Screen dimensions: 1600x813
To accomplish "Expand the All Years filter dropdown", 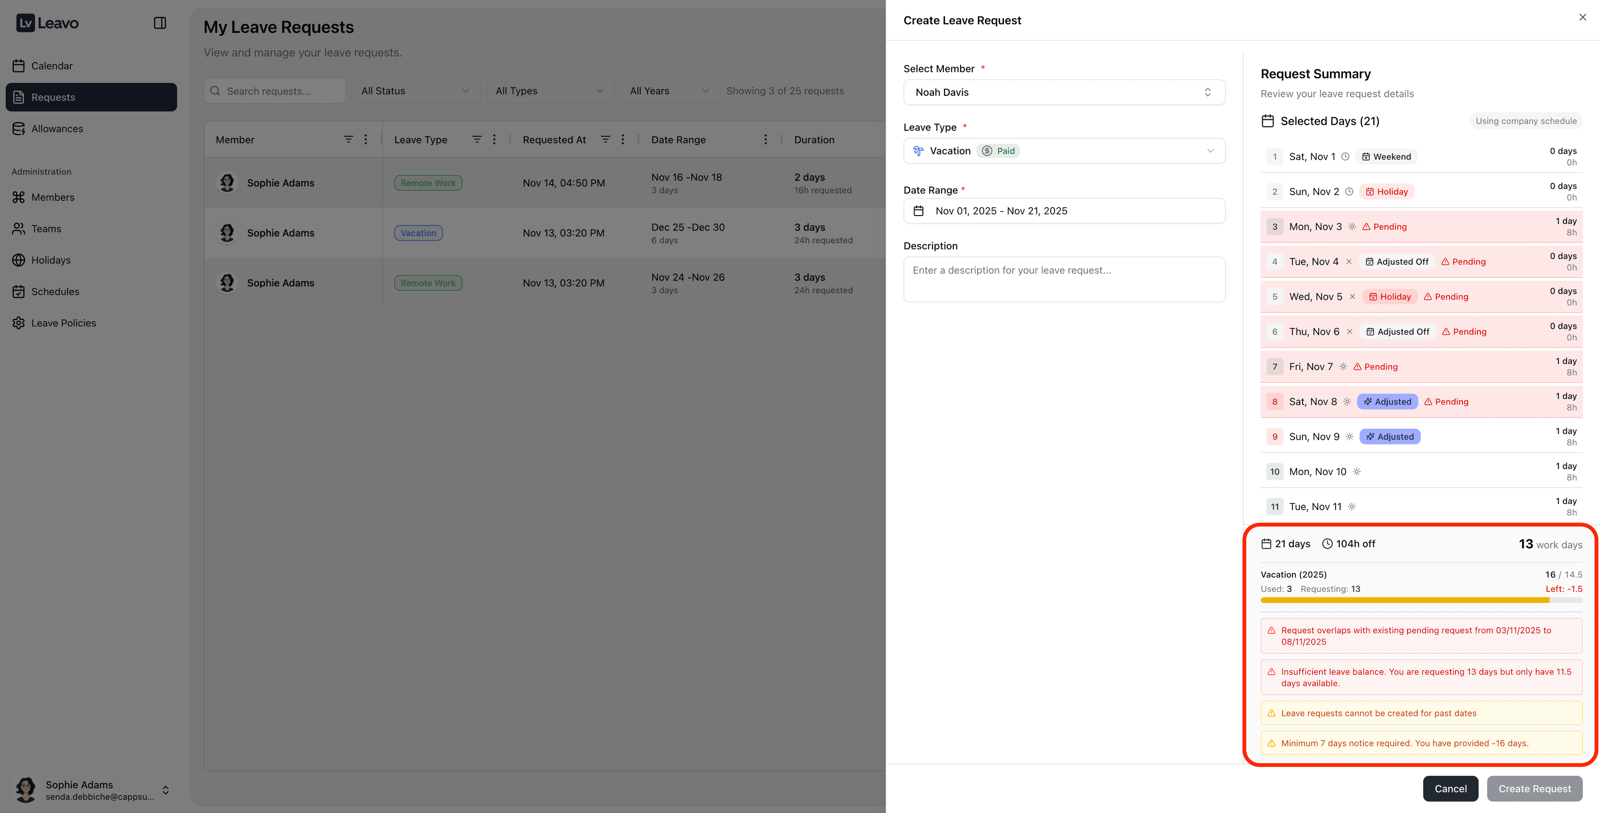I will (669, 91).
